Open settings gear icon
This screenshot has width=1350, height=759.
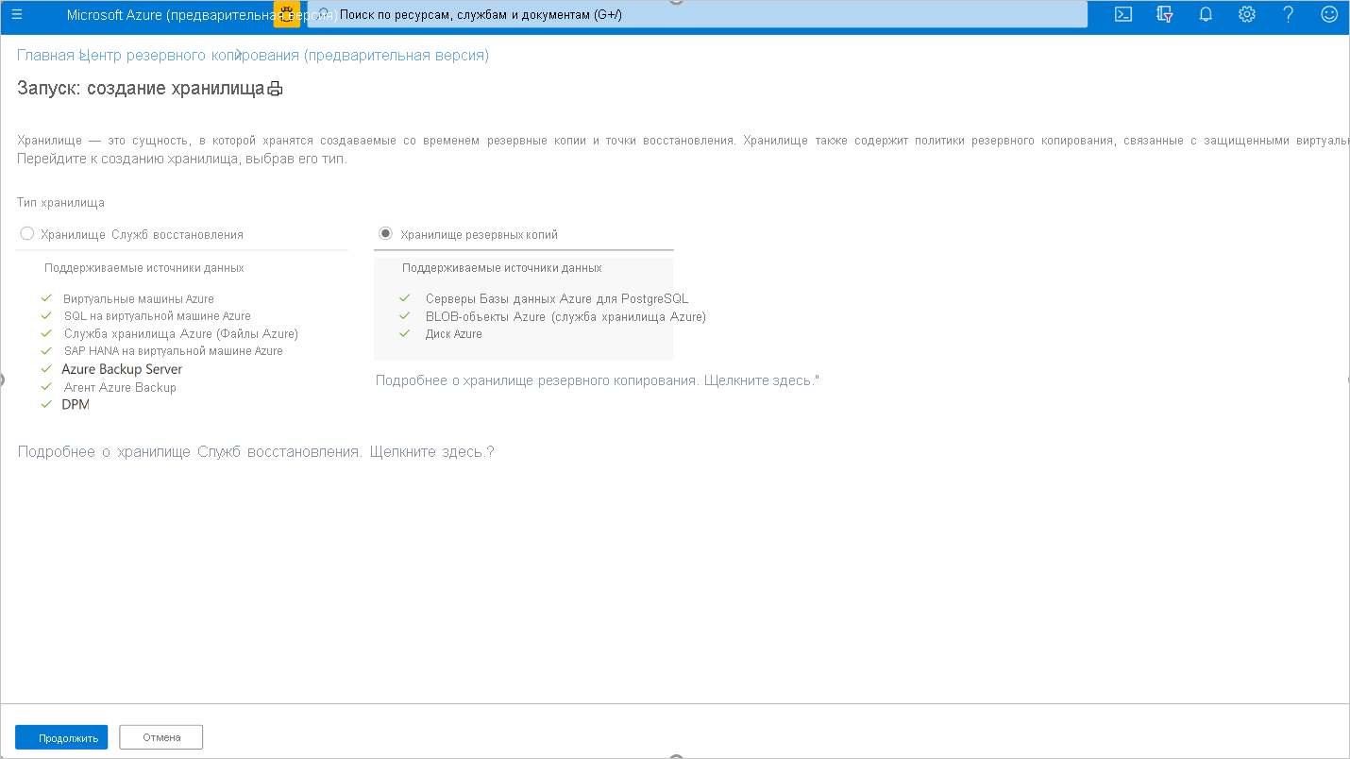pos(1247,14)
